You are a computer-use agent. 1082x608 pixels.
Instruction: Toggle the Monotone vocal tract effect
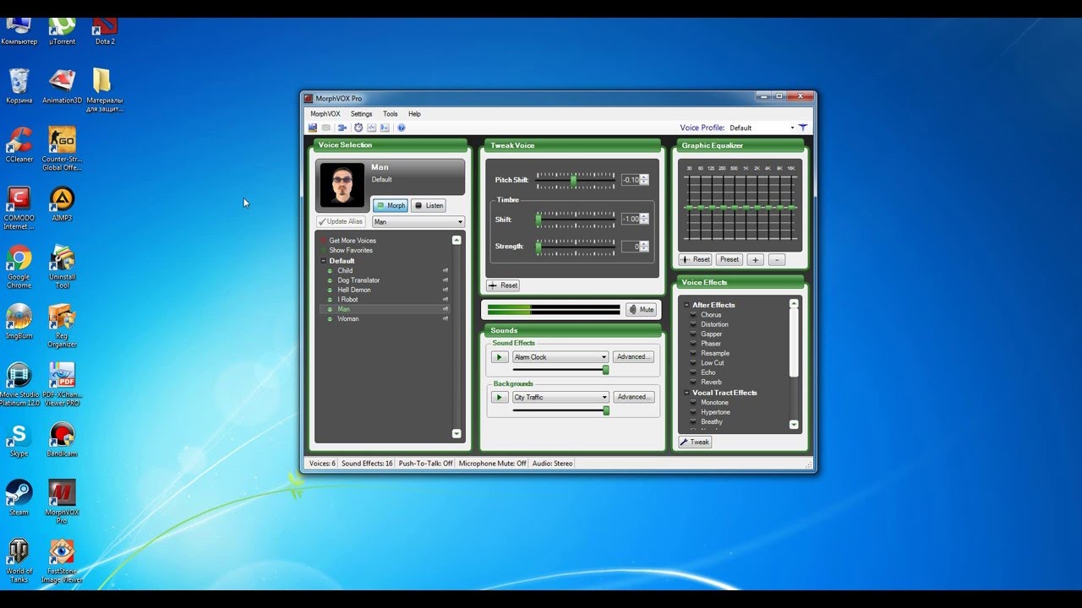(714, 402)
